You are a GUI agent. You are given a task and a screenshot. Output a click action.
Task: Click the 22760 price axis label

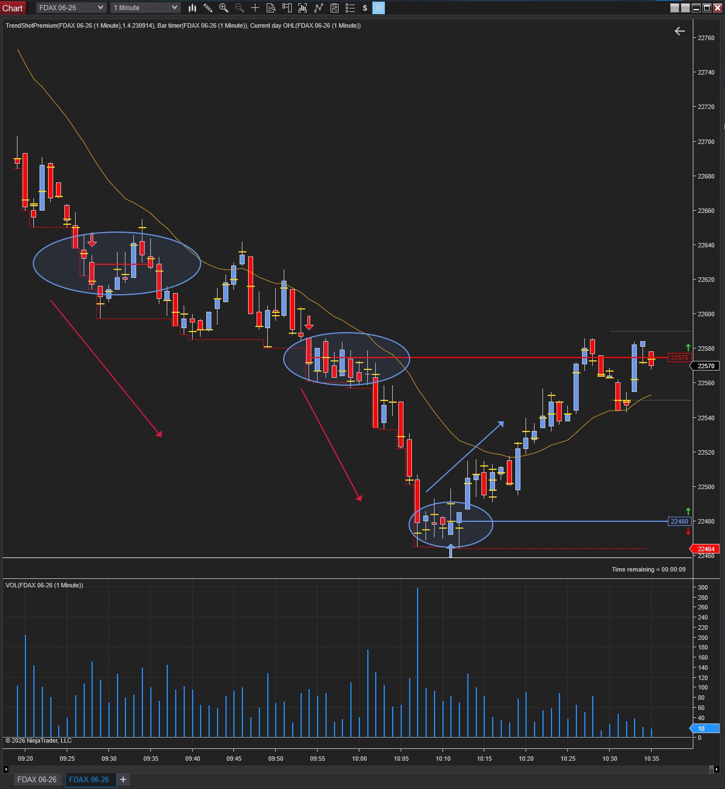point(706,38)
